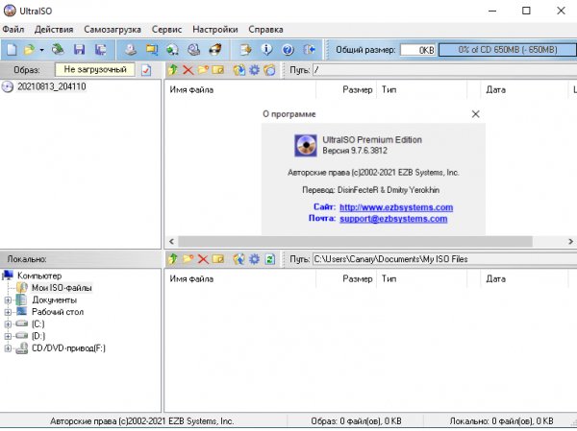Click the Exit door icon in the toolbar
This screenshot has width=577, height=431.
[x=309, y=49]
